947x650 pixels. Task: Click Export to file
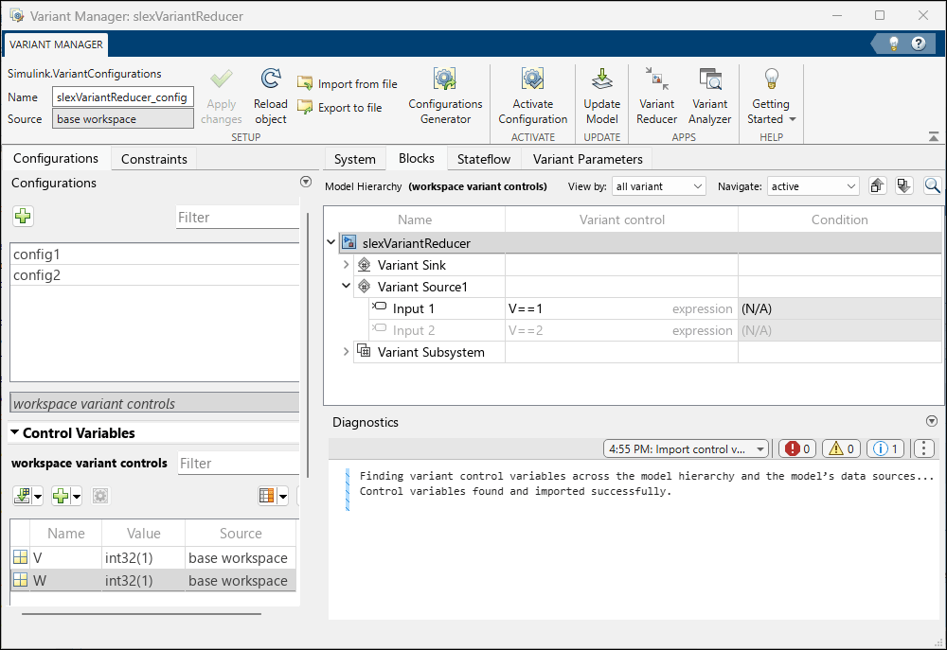[x=340, y=108]
